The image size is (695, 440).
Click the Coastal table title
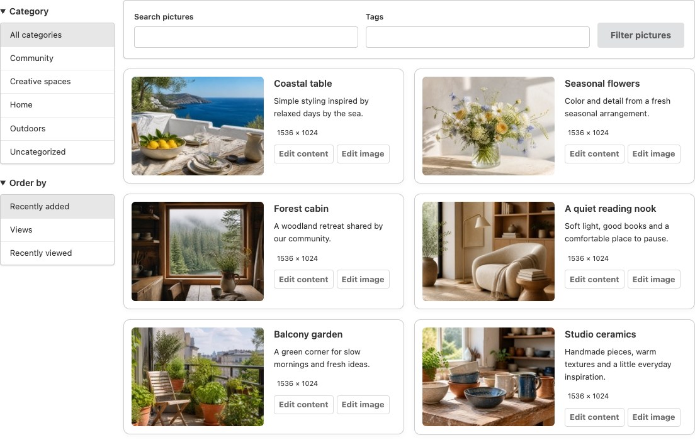(303, 84)
